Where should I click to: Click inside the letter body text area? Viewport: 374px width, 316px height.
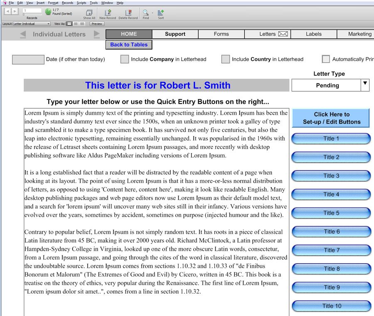click(156, 212)
